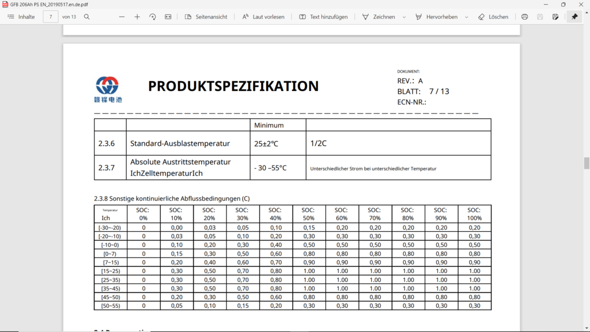Click the section number '2.3.6'
The image size is (590, 332).
tap(107, 144)
